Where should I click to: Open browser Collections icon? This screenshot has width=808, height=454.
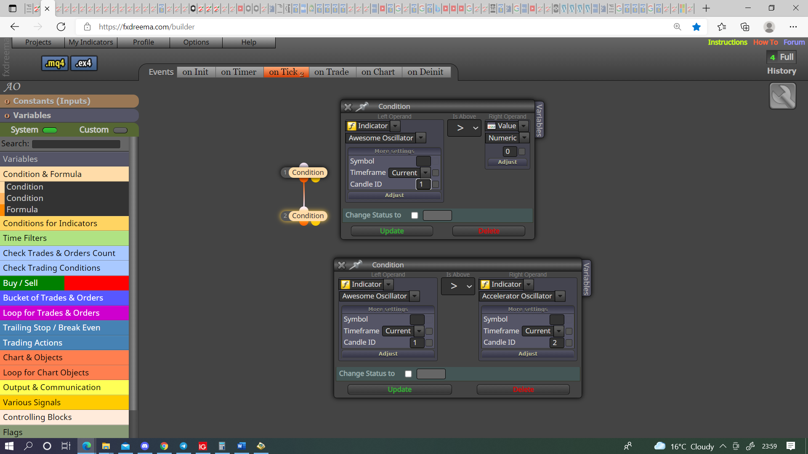coord(745,27)
